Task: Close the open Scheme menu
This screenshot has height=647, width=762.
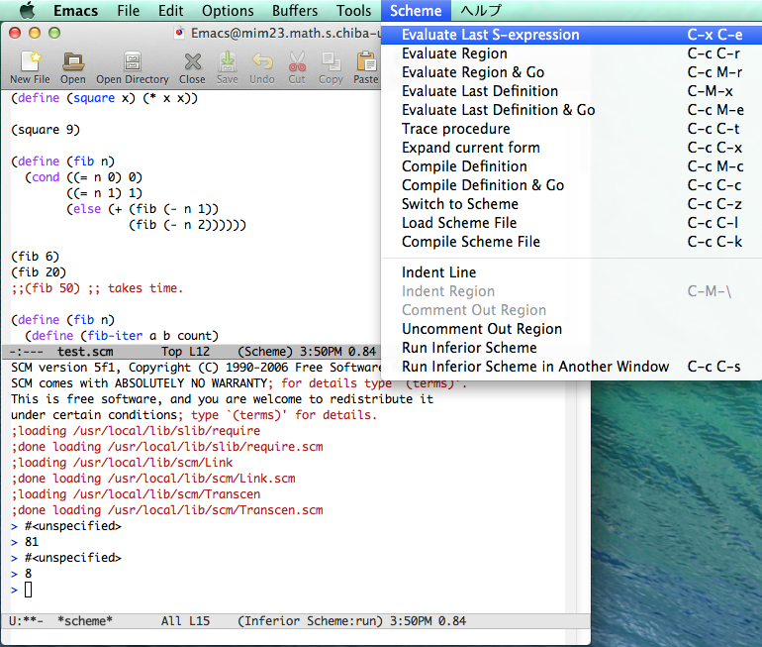Action: (416, 10)
